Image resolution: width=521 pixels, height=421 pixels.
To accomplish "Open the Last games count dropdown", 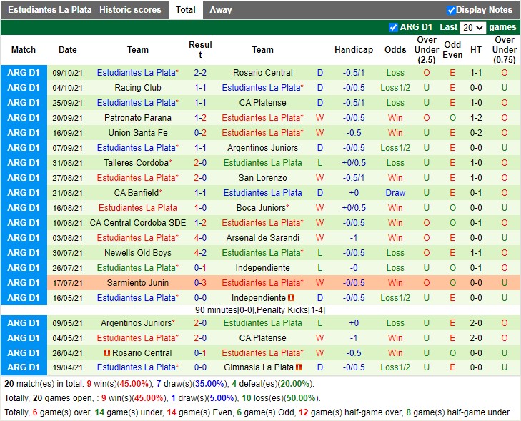I will click(472, 27).
